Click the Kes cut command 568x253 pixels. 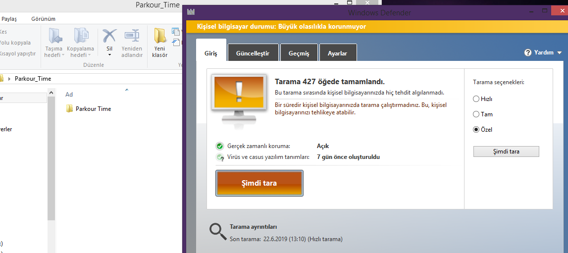point(3,32)
